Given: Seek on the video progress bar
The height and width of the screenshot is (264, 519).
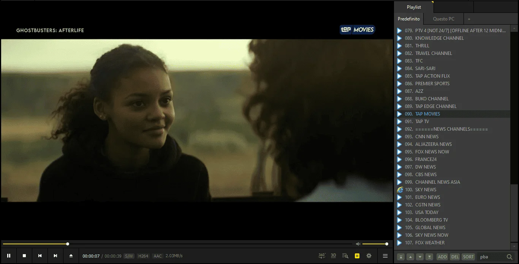Looking at the screenshot, I should 177,244.
